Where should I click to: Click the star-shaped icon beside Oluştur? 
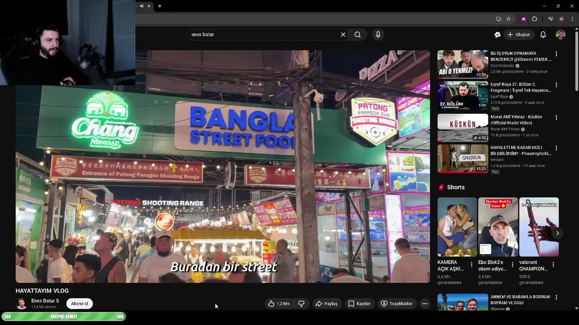[498, 35]
